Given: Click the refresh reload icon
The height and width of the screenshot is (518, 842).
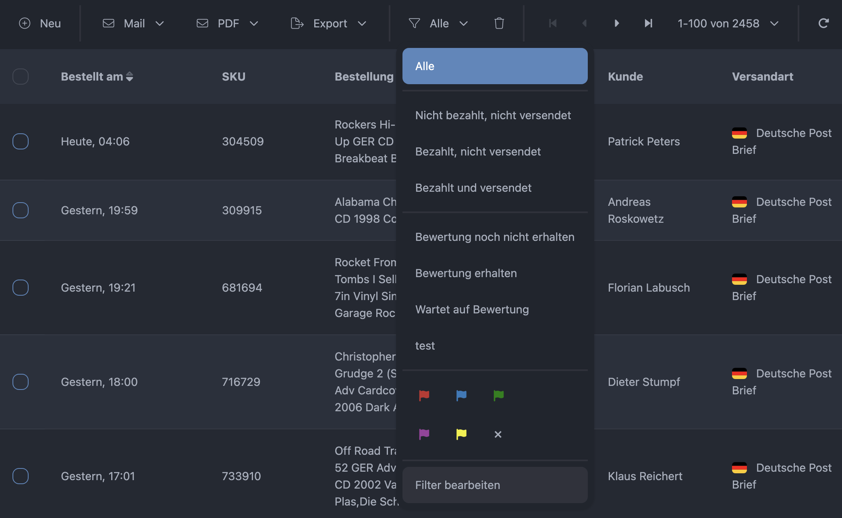Looking at the screenshot, I should (x=823, y=23).
